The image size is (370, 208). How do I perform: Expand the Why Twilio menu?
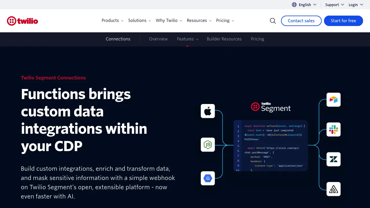click(169, 21)
